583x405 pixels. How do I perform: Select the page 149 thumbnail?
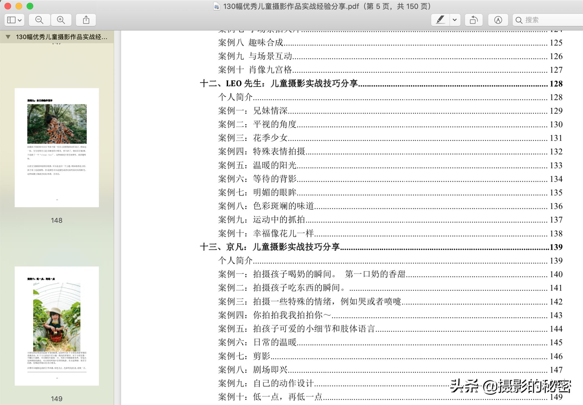click(x=57, y=326)
